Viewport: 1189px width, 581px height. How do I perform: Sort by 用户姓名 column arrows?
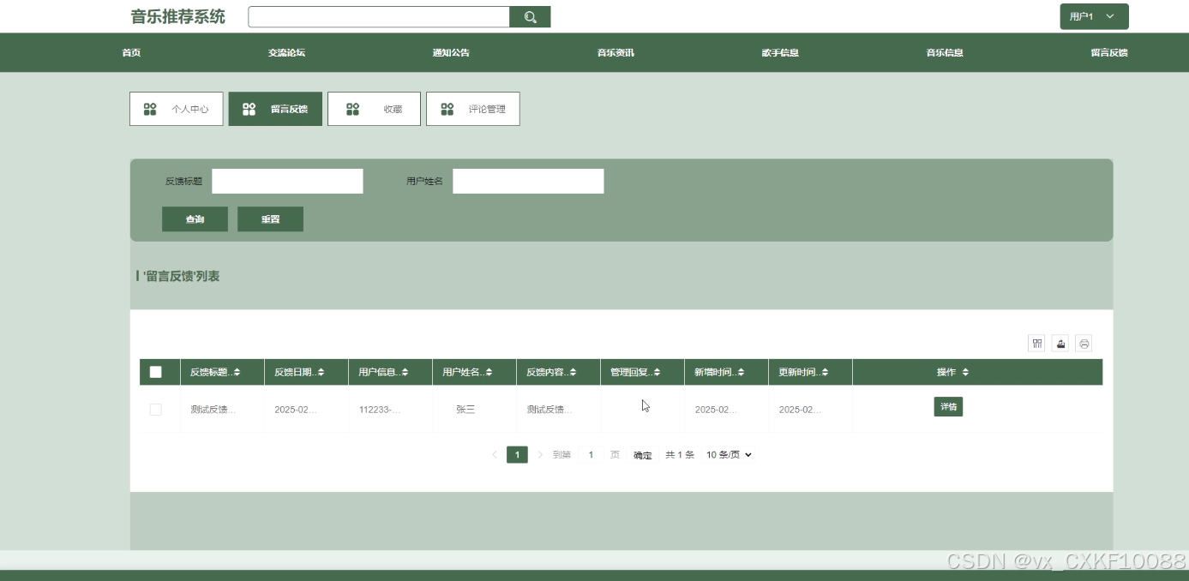489,372
